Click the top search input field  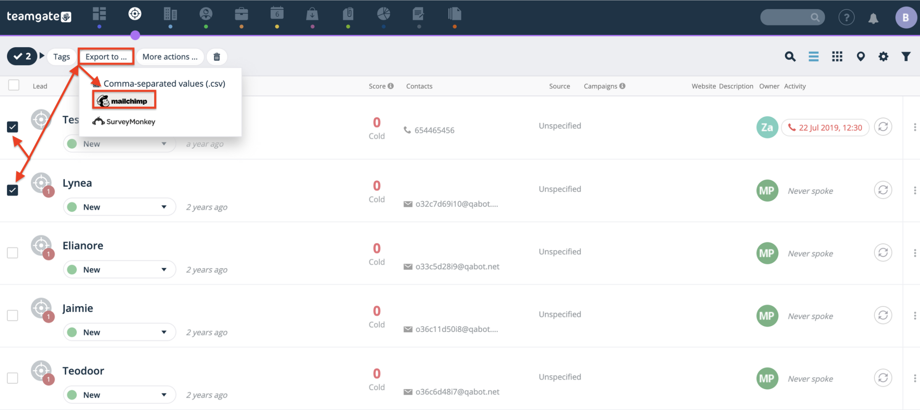(792, 17)
